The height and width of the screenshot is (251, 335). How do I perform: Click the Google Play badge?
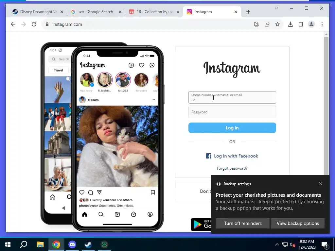201,224
